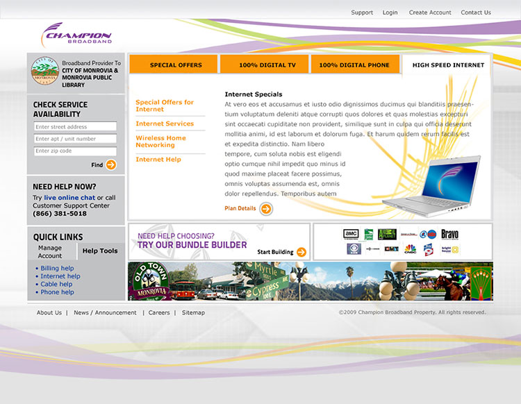Open the Special Offers tab

pos(176,65)
